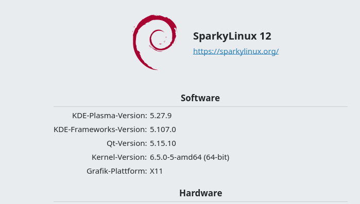Click the number 12 in the title
The image size is (360, 204).
[x=265, y=36]
